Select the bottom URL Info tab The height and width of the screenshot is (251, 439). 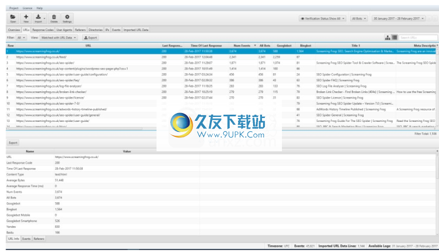(13, 239)
